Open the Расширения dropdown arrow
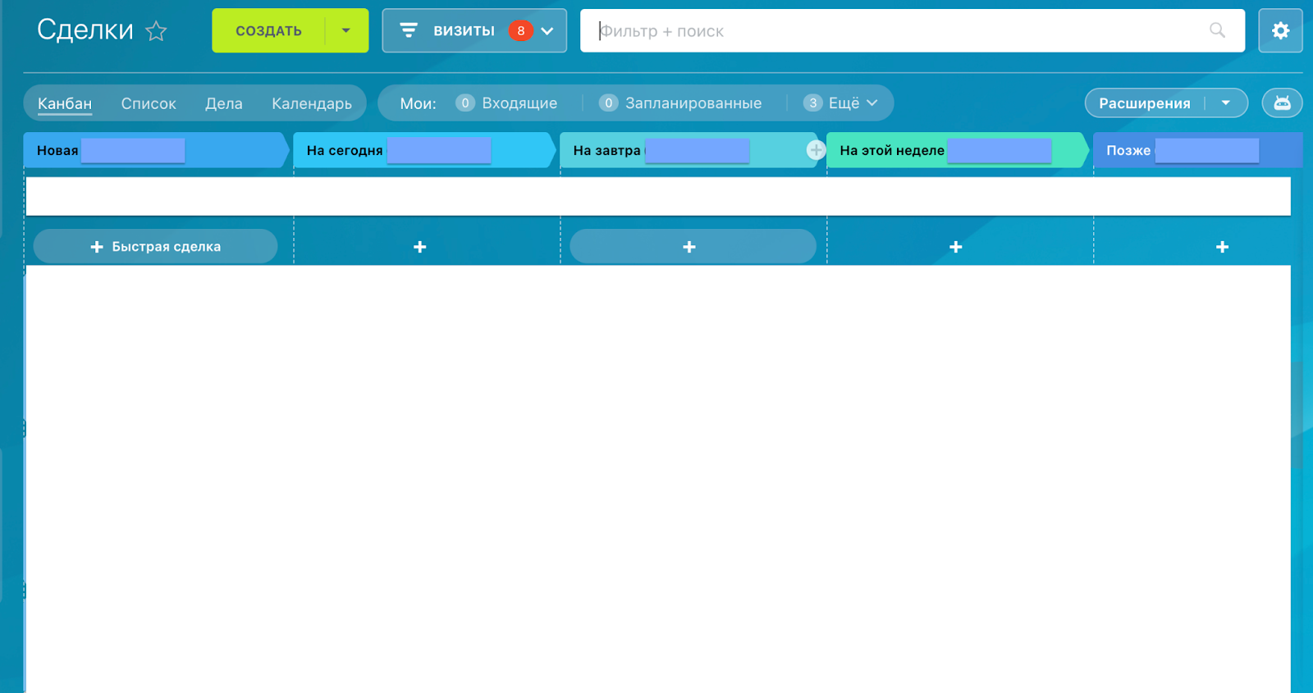The image size is (1313, 693). pyautogui.click(x=1226, y=103)
